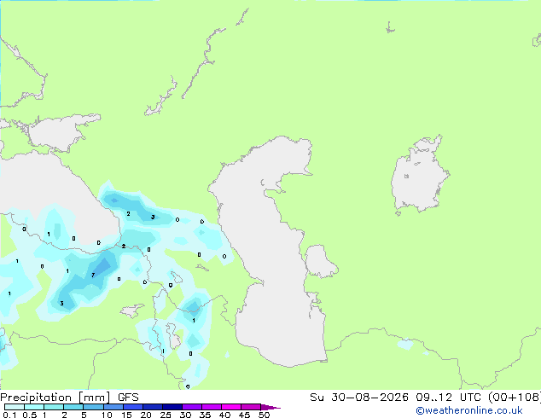Select the 'Precipitation [mm]' title text
Viewport: 541px width, 418px height.
click(x=55, y=398)
